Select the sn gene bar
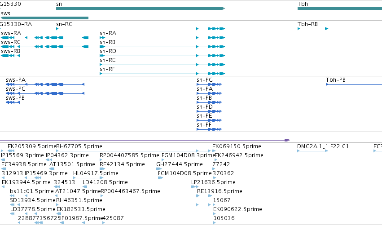This screenshot has width=382, height=225. pyautogui.click(x=141, y=9)
